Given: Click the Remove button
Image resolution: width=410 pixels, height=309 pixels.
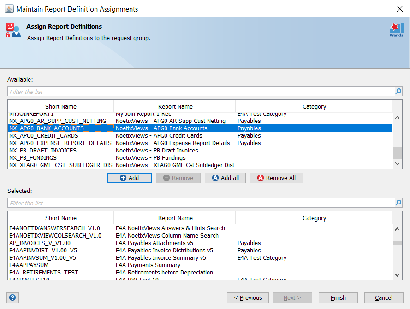Looking at the screenshot, I should point(178,178).
